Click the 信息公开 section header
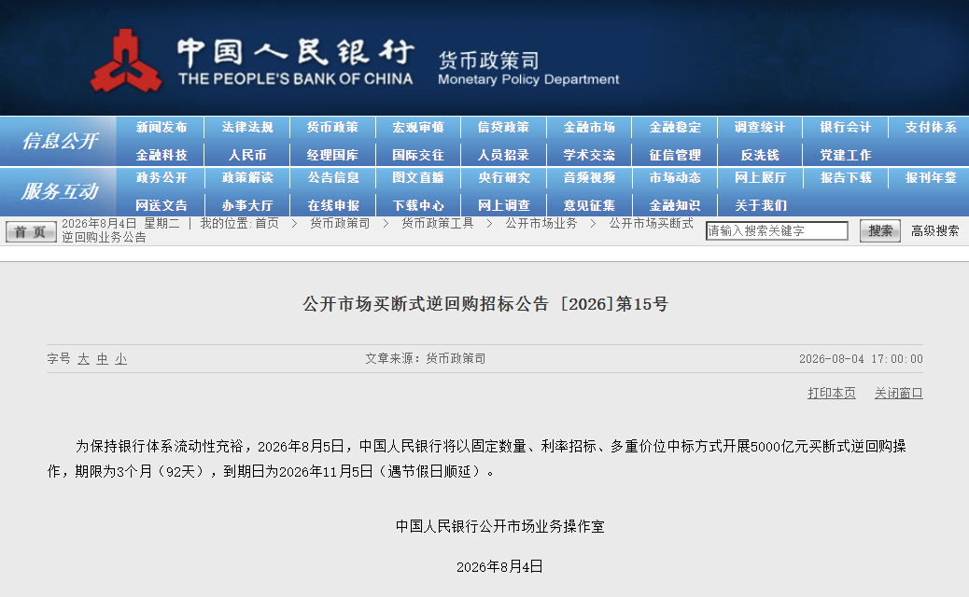This screenshot has width=969, height=597. click(x=60, y=142)
